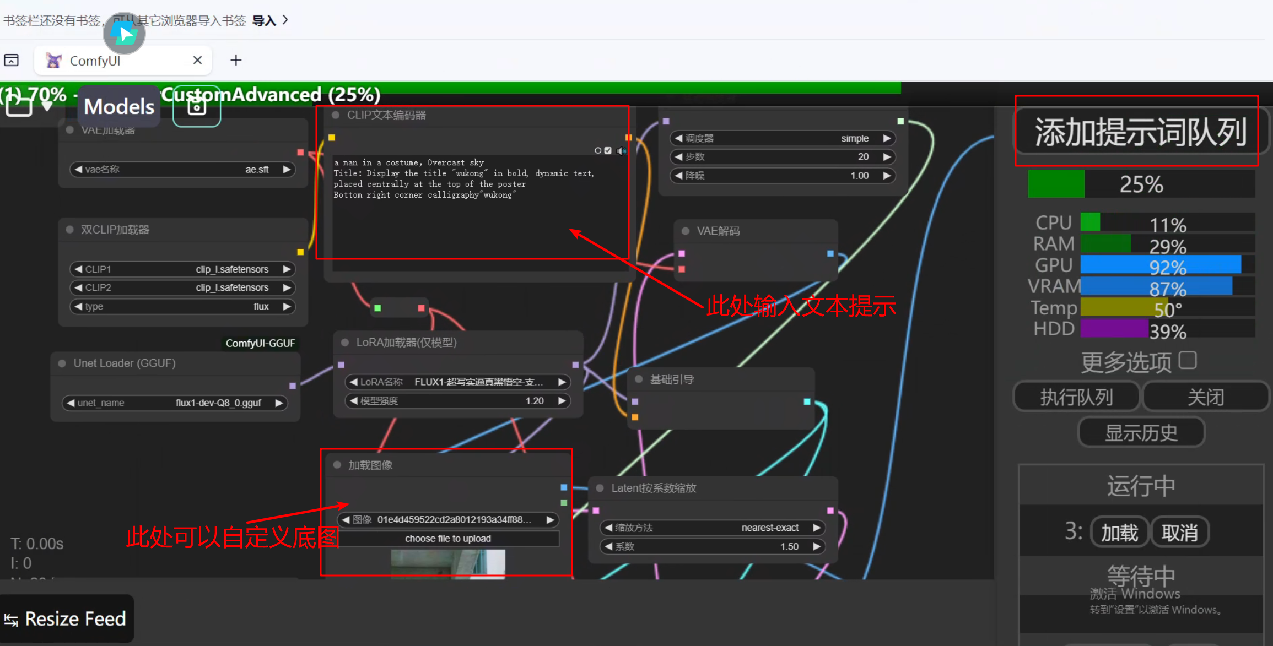Switch to the ComfyUI browser tab
Screen dimensions: 1273x646
pyautogui.click(x=122, y=61)
